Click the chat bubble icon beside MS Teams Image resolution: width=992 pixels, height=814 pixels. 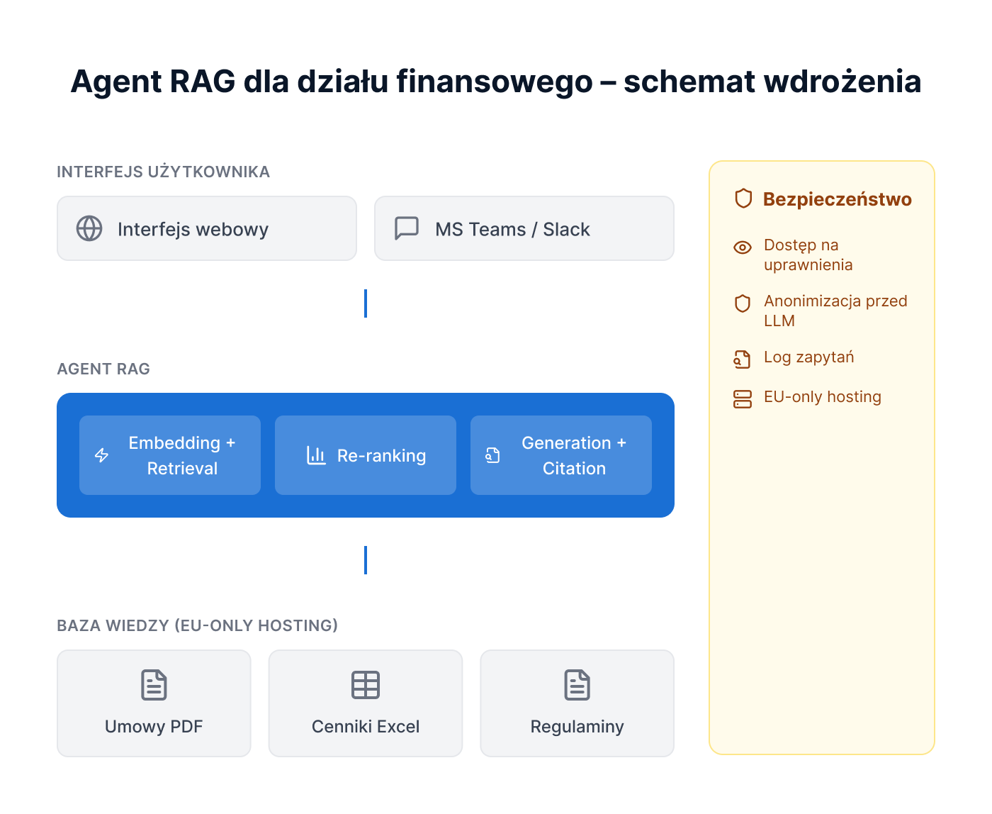click(x=407, y=228)
